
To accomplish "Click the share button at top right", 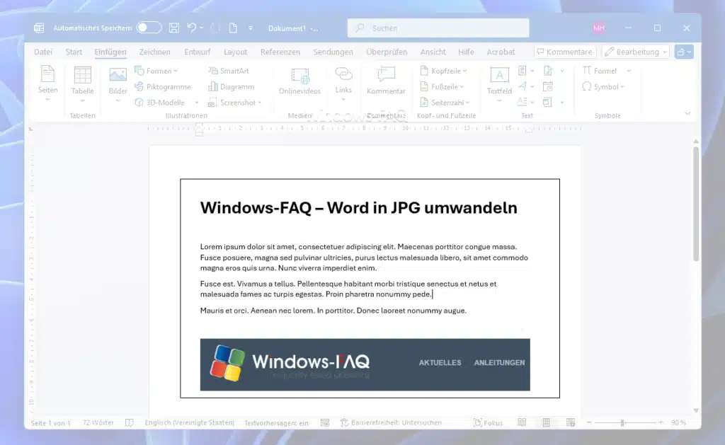I will tap(684, 52).
